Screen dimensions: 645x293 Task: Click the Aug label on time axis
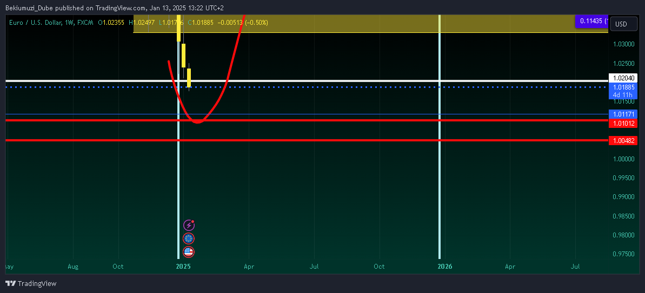[73, 267]
